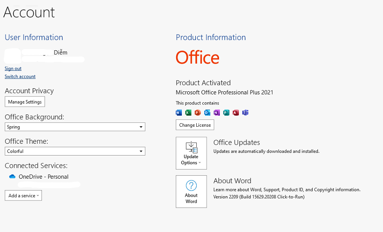Click the Change License button
The height and width of the screenshot is (232, 383).
pos(195,125)
